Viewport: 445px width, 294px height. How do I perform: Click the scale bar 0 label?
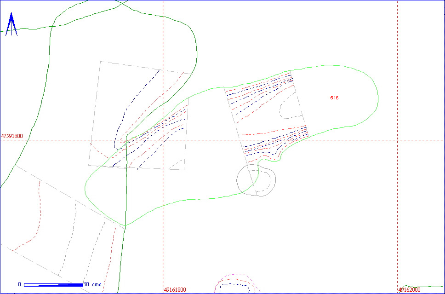click(20, 284)
